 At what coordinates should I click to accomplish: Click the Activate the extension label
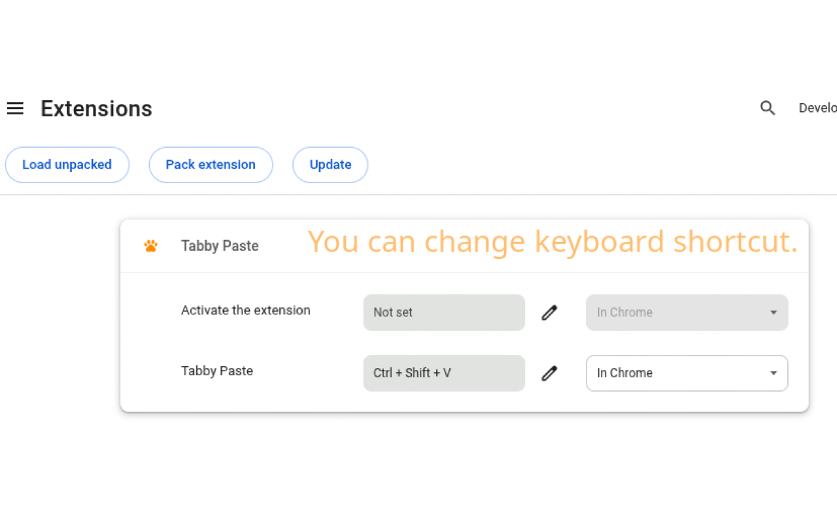coord(246,311)
